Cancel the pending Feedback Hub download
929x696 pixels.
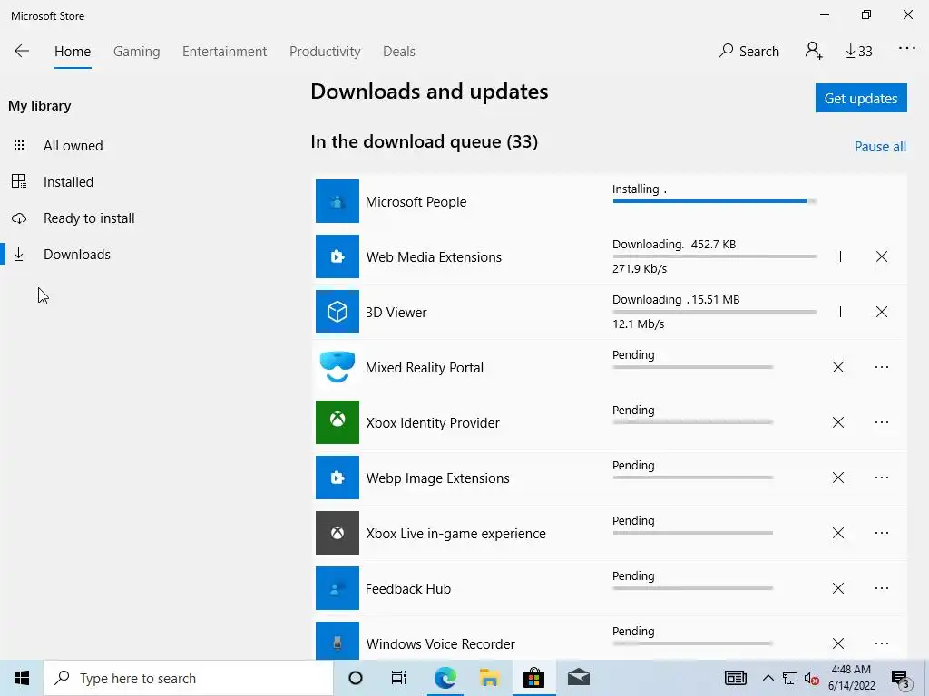coord(837,588)
